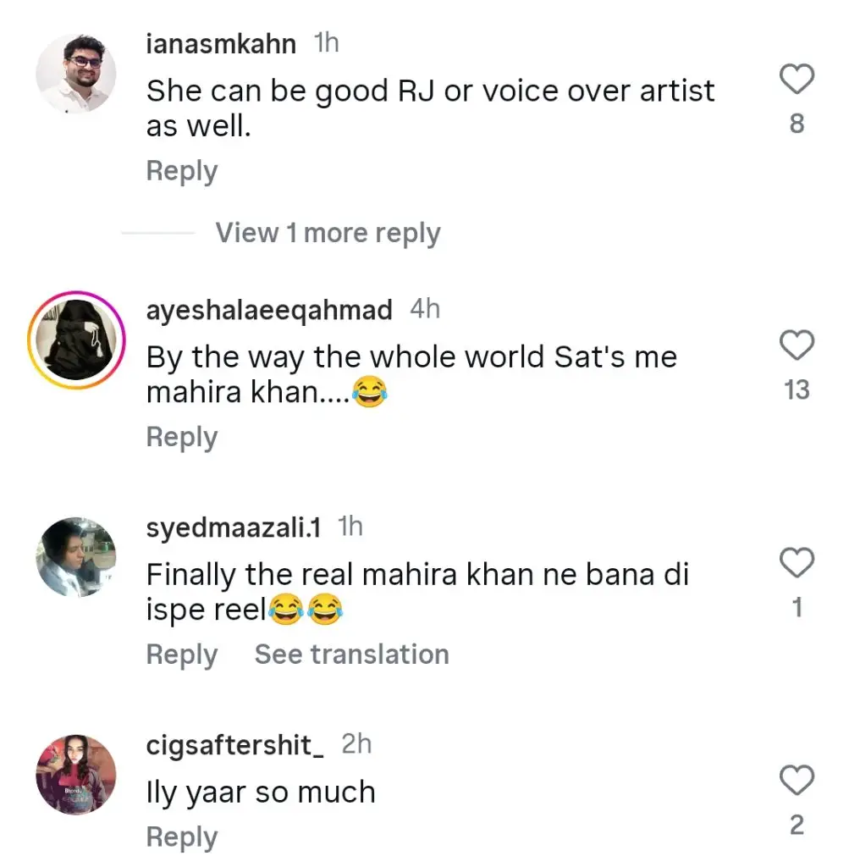The image size is (860, 867).
Task: Reply to syedmaazali.1's comment
Action: coord(182,654)
